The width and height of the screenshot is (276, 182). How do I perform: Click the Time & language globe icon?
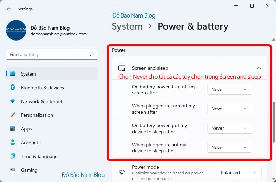13,156
